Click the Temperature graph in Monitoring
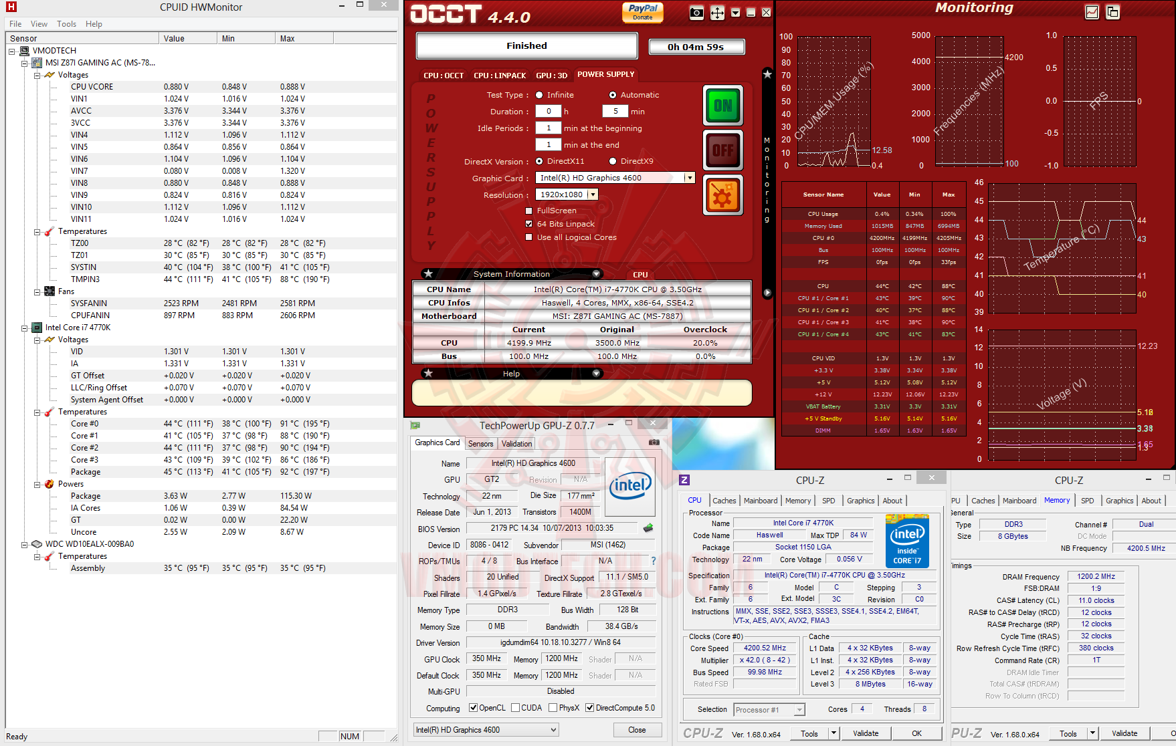 [x=1062, y=247]
